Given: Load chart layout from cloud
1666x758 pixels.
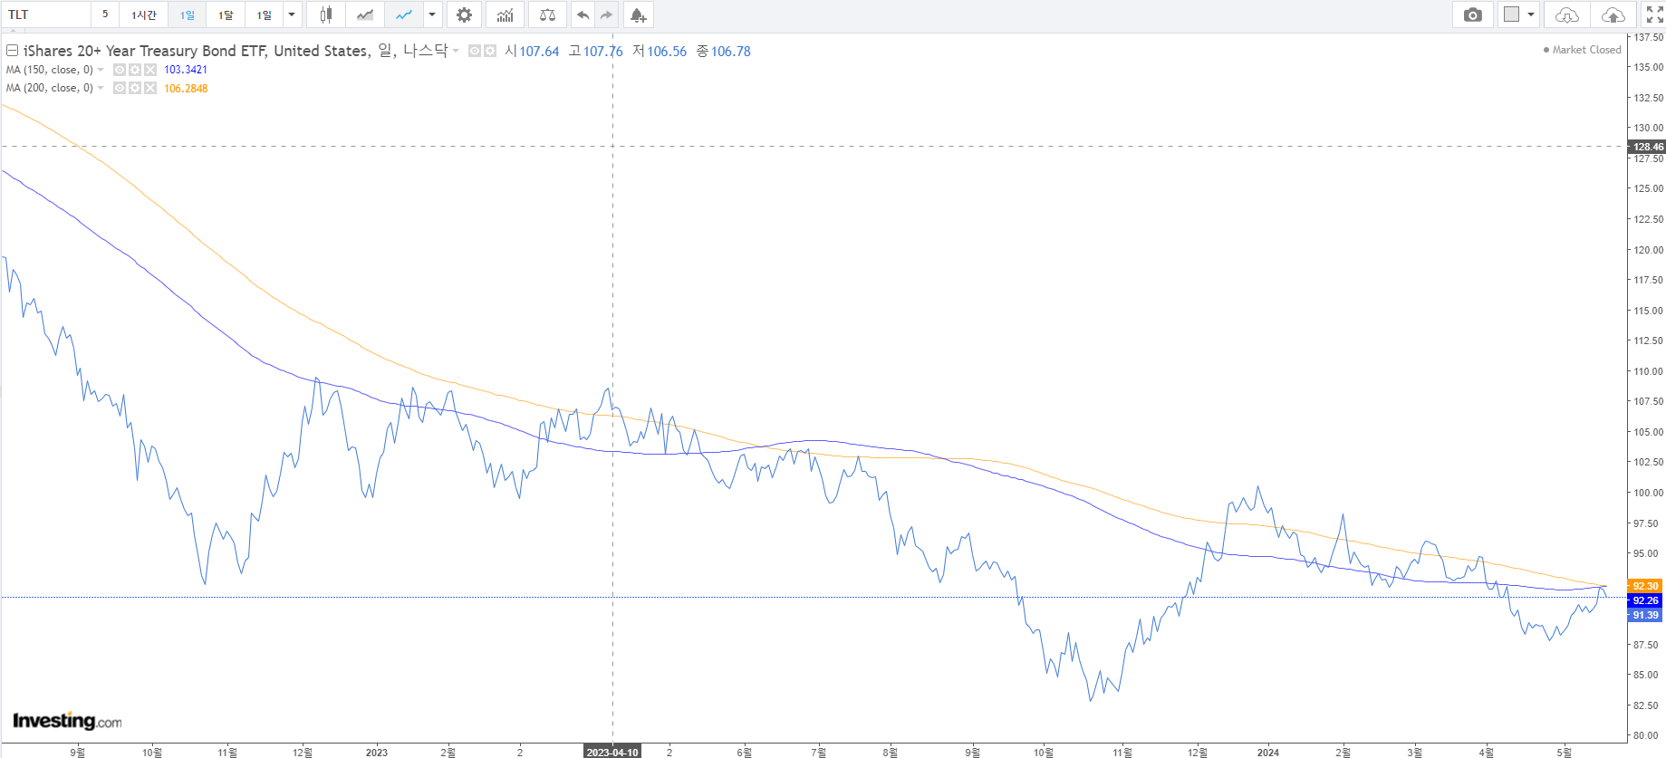Looking at the screenshot, I should coord(1566,14).
